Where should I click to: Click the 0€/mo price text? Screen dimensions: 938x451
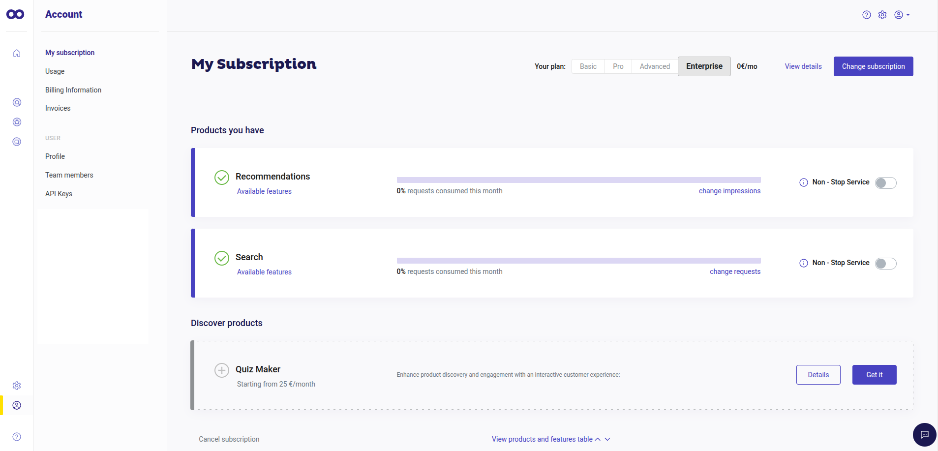click(747, 66)
